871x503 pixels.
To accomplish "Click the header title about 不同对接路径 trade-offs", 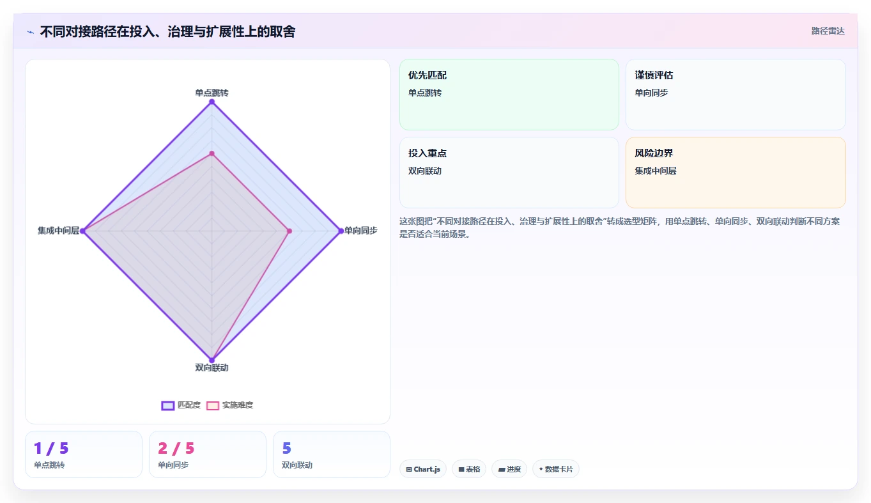I will (167, 32).
